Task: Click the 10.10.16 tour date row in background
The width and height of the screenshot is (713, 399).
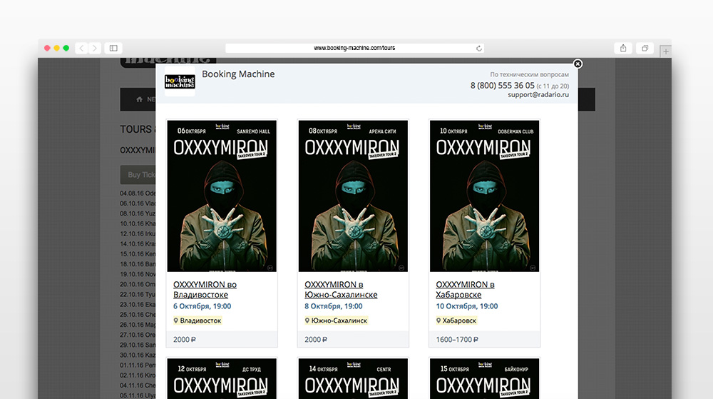Action: pos(138,223)
